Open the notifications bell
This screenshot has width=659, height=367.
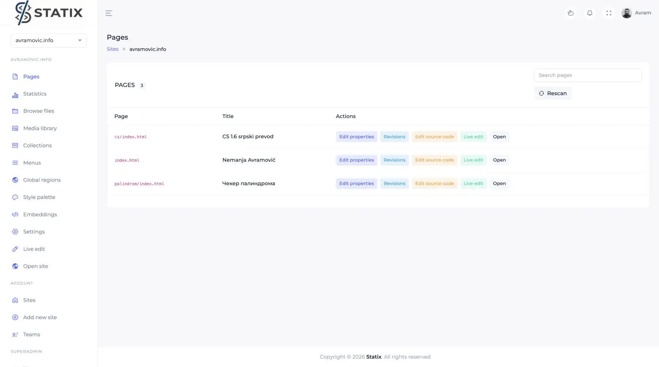pos(590,13)
